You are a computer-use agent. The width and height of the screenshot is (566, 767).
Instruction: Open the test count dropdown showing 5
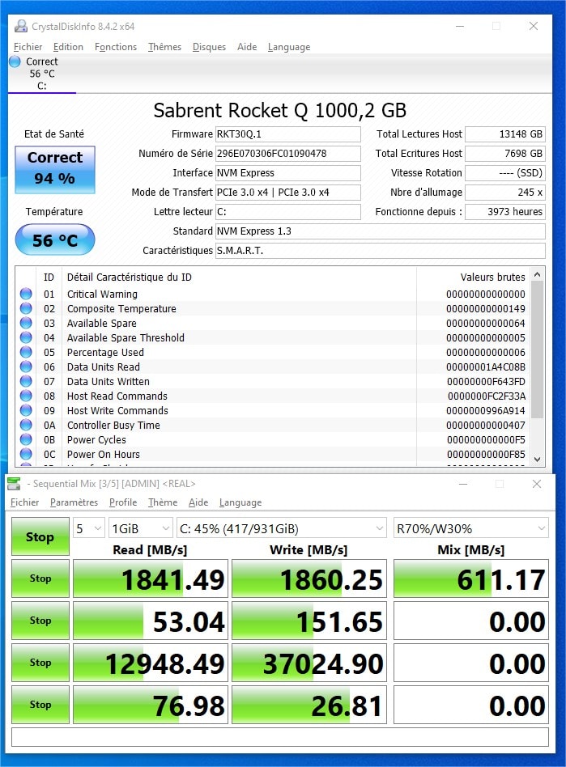[89, 529]
